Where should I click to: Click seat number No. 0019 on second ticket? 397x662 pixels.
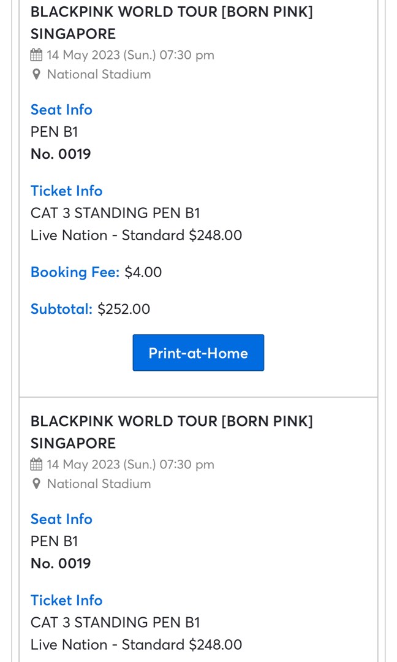click(60, 563)
